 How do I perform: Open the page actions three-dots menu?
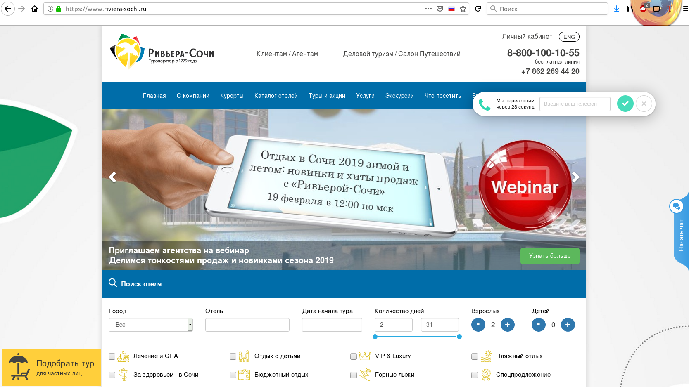[428, 9]
